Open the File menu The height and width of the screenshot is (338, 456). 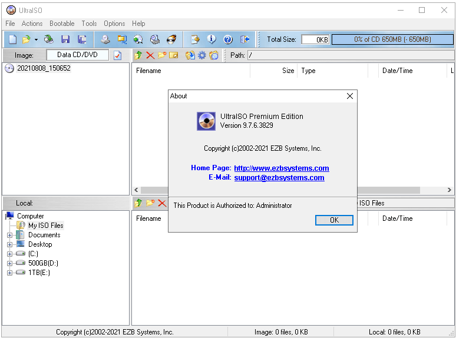tap(10, 24)
